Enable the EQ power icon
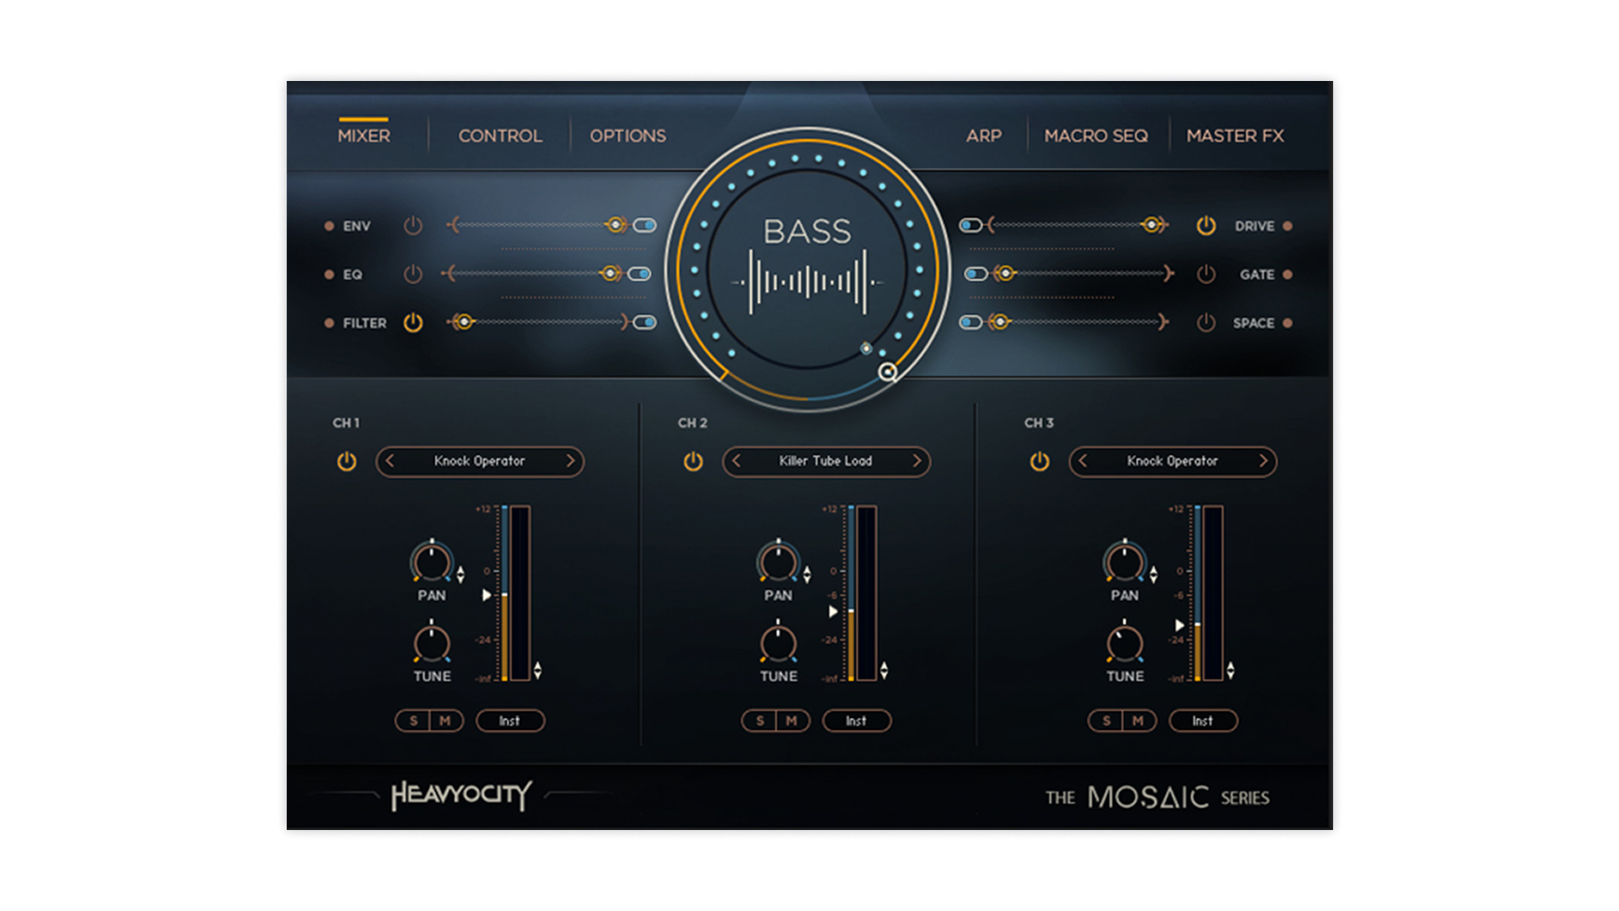This screenshot has height=911, width=1619. 412,274
